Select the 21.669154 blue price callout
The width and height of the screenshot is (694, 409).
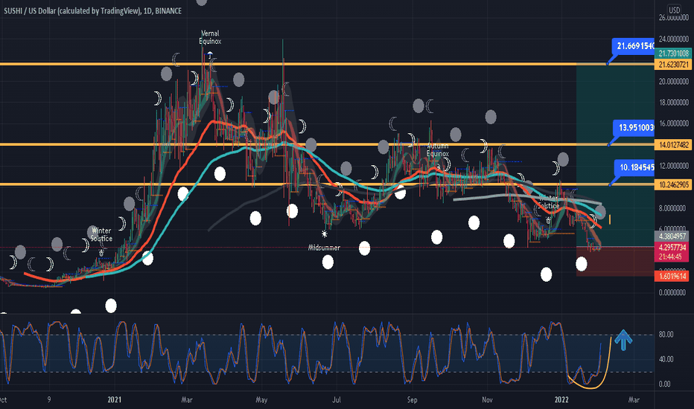(x=633, y=46)
